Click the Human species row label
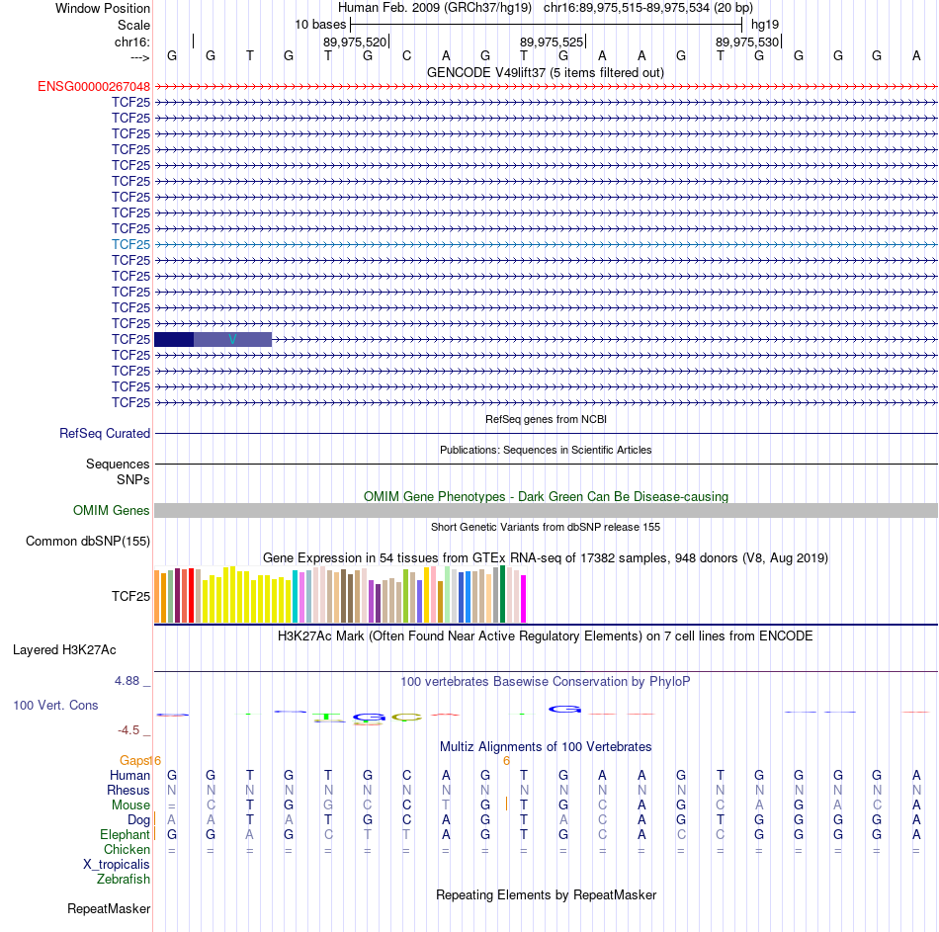This screenshot has width=939, height=932. click(x=129, y=775)
